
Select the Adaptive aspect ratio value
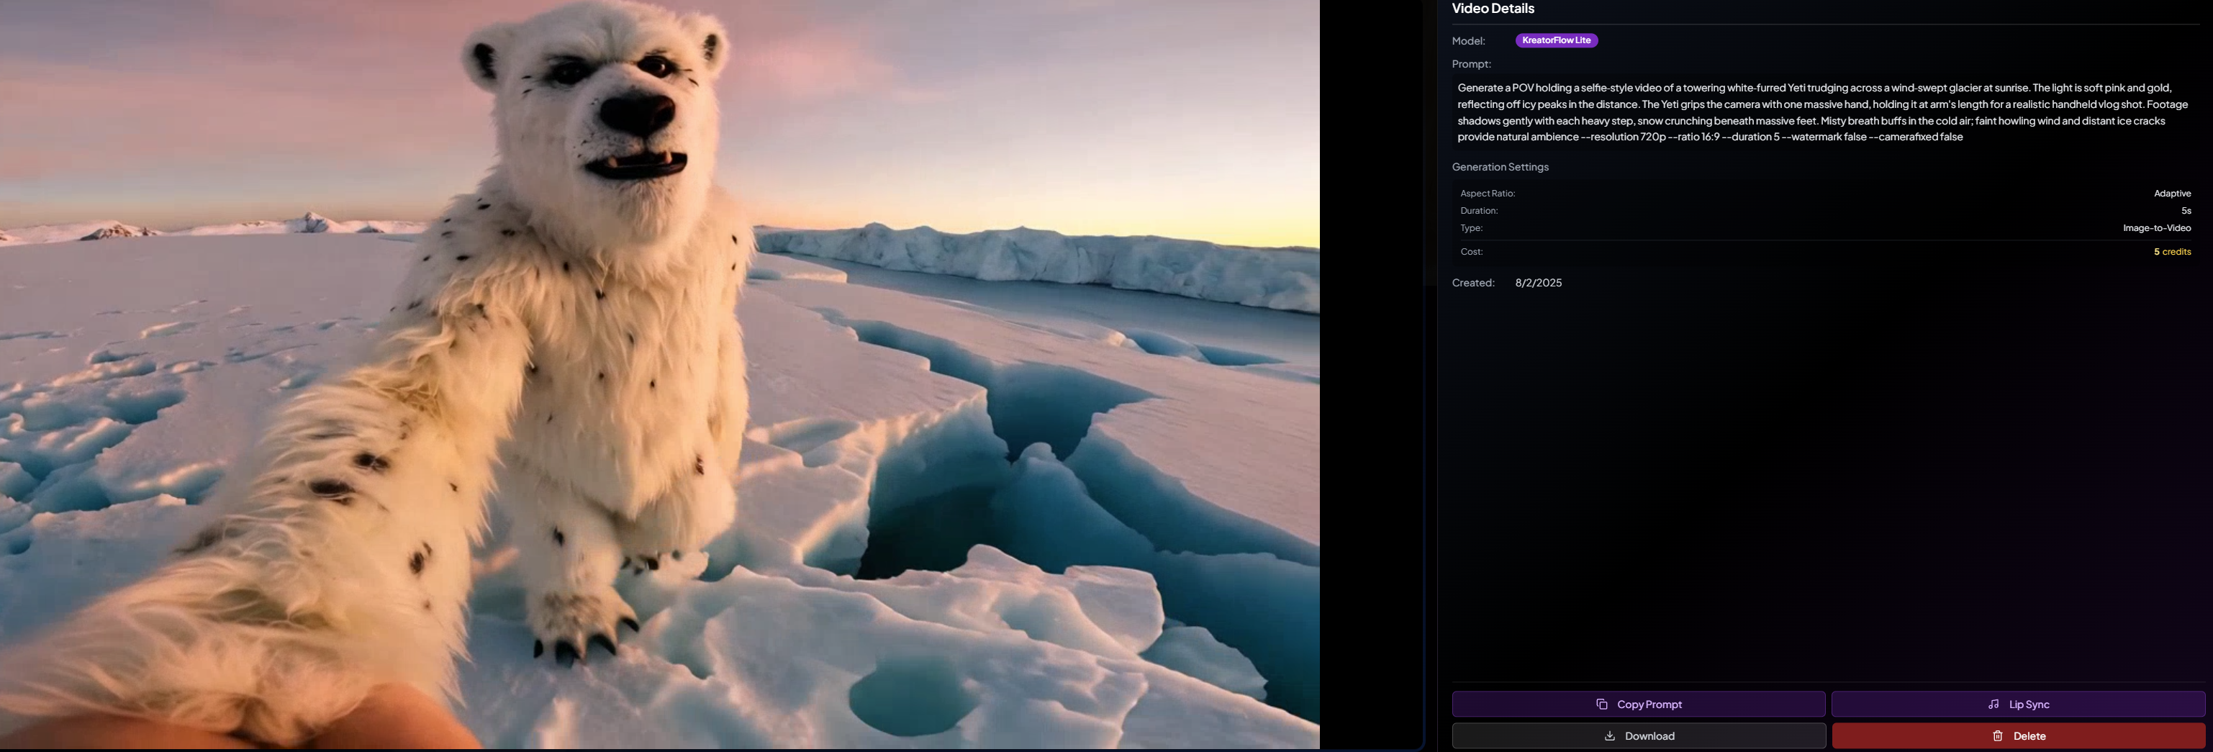tap(2172, 194)
